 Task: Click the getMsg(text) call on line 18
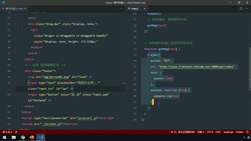(x=157, y=25)
